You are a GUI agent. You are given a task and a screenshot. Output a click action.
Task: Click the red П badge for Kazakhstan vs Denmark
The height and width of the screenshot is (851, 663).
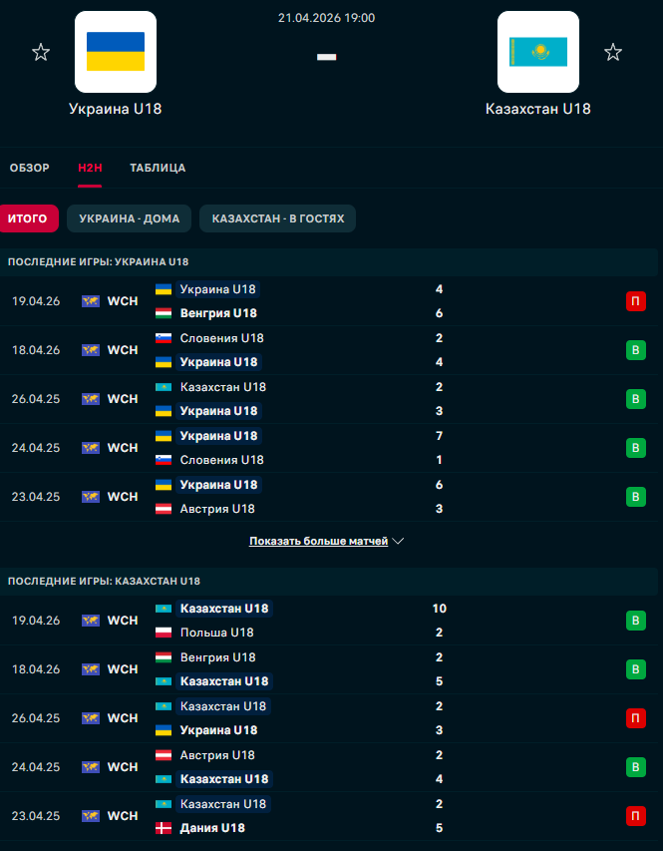[x=635, y=816]
